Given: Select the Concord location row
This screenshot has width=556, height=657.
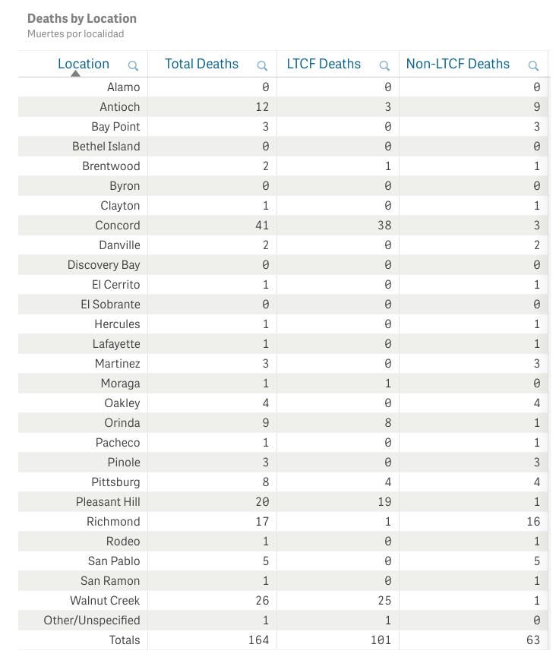Looking at the screenshot, I should click(118, 226).
